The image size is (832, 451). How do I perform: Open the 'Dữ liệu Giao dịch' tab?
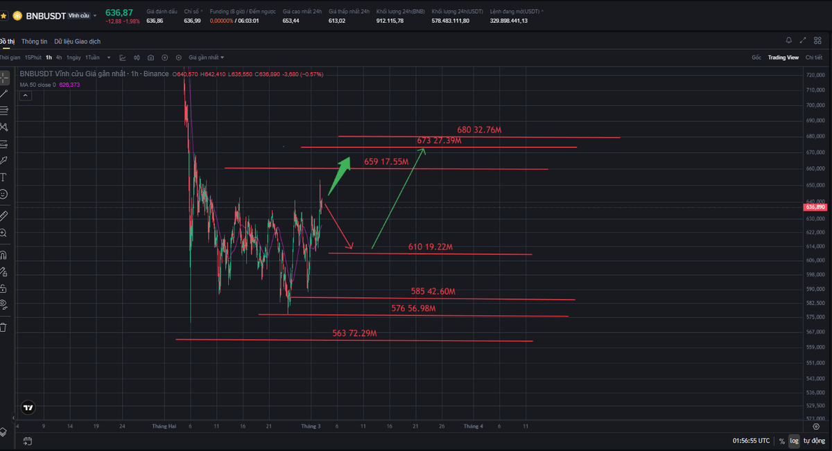(78, 42)
